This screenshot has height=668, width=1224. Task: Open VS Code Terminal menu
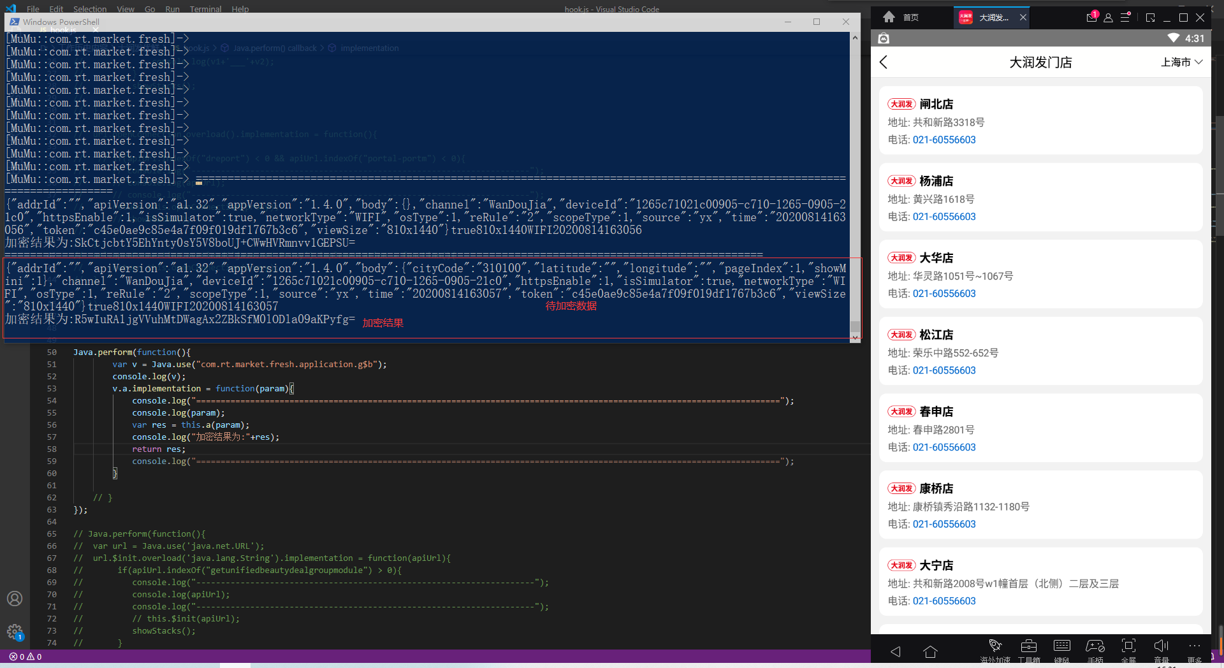click(205, 9)
